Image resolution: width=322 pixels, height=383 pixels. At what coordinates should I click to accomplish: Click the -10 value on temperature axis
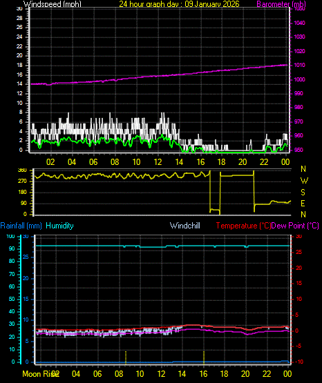click(299, 362)
